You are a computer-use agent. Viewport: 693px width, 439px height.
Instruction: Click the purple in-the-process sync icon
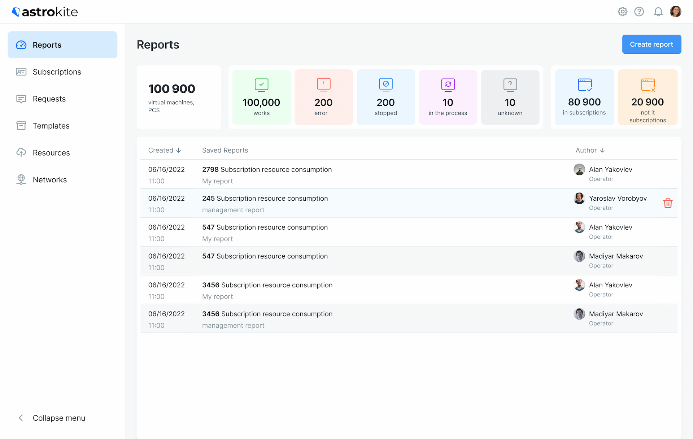[448, 85]
